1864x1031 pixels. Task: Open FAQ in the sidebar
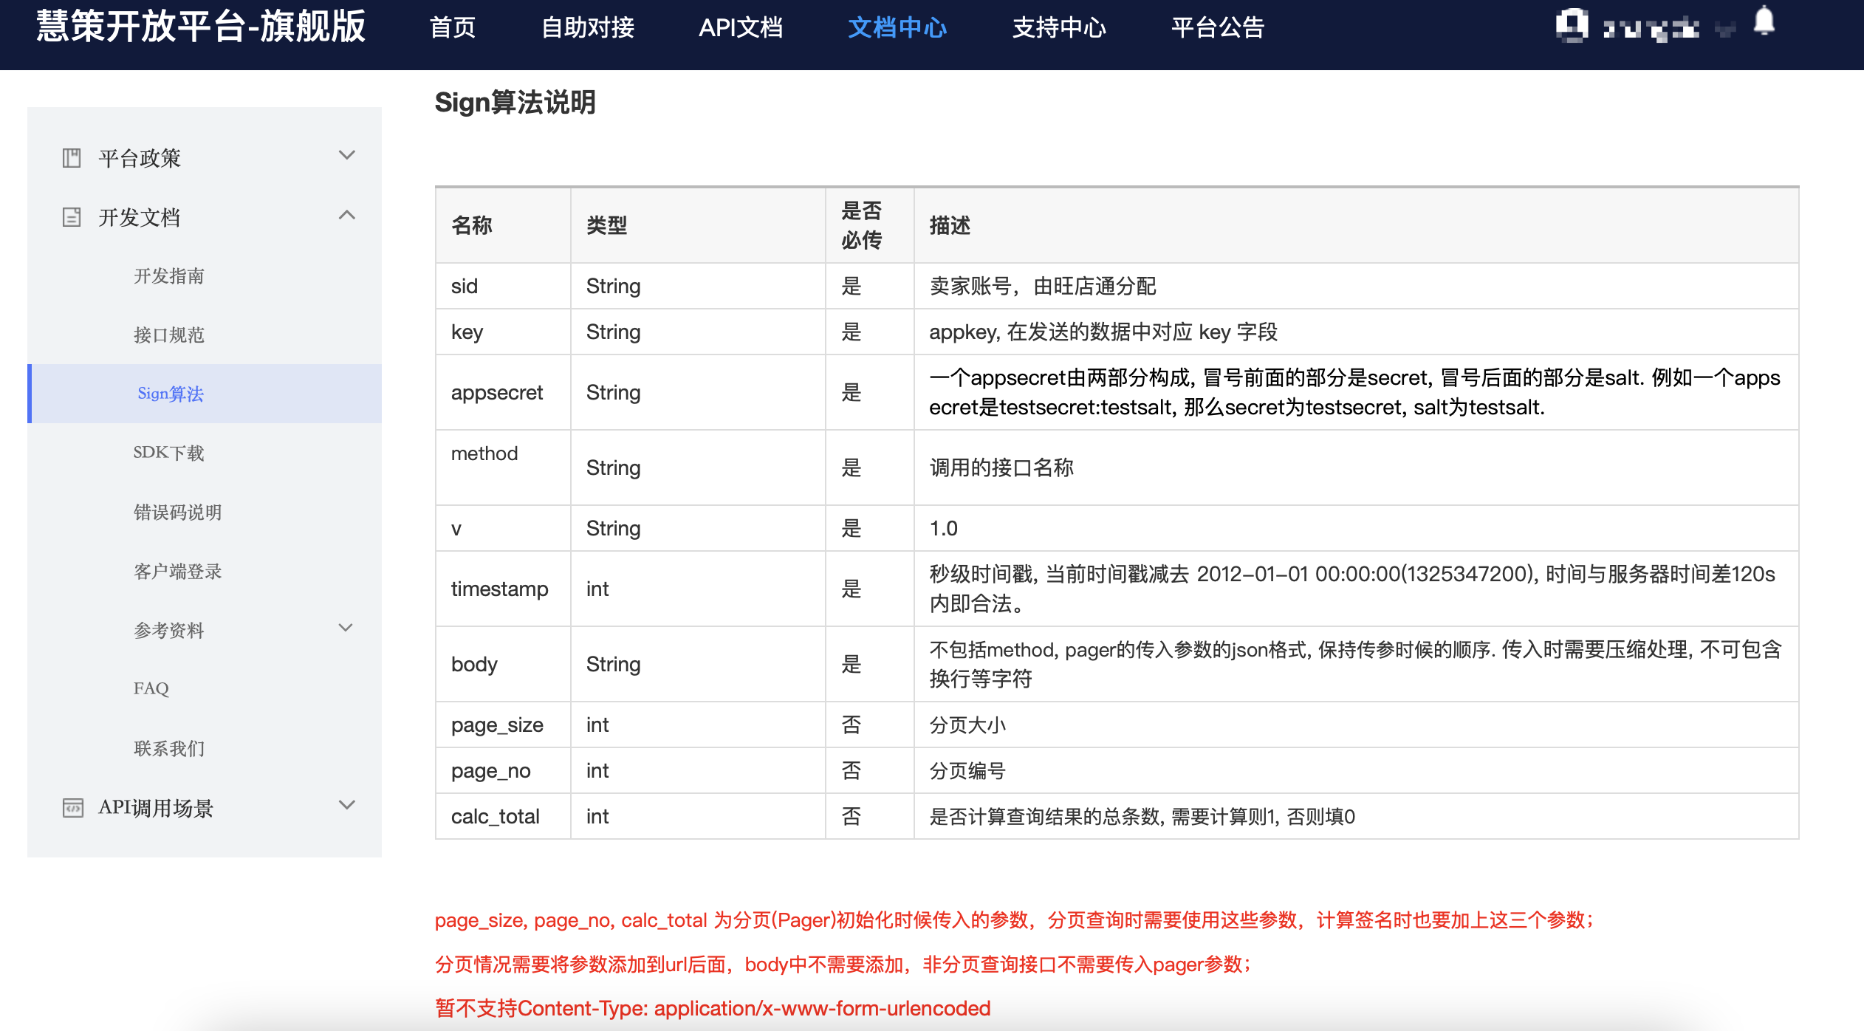coord(151,688)
